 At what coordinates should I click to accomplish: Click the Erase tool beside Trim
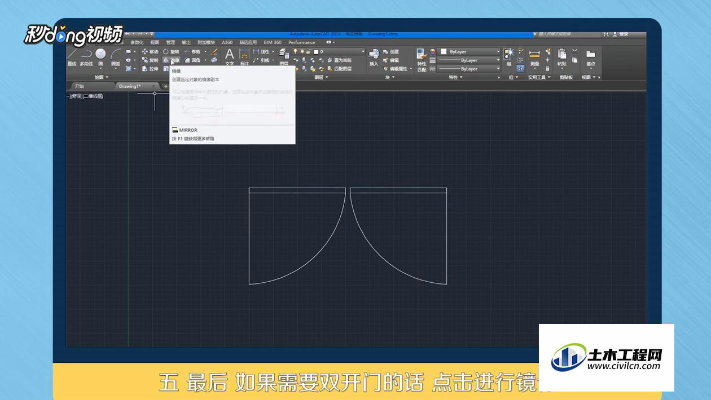(214, 51)
